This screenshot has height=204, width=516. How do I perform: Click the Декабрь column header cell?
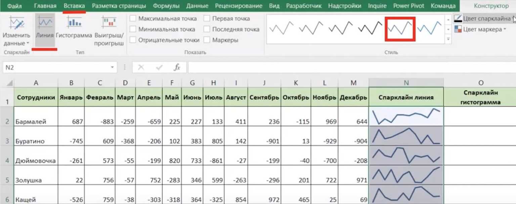pyautogui.click(x=353, y=97)
